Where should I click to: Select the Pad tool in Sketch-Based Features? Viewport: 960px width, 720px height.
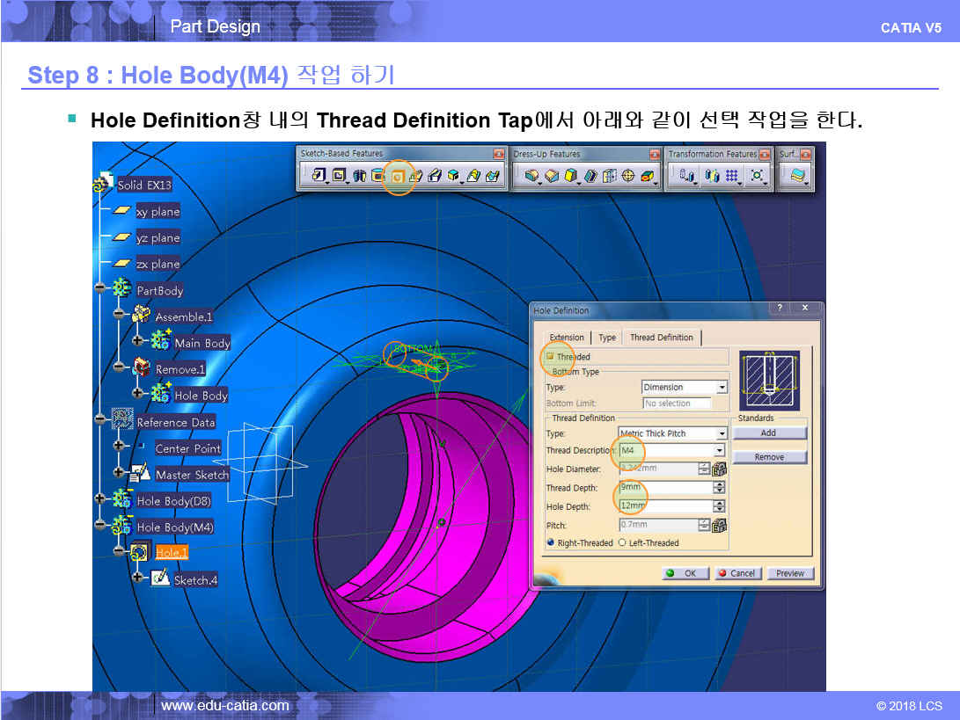[x=319, y=176]
